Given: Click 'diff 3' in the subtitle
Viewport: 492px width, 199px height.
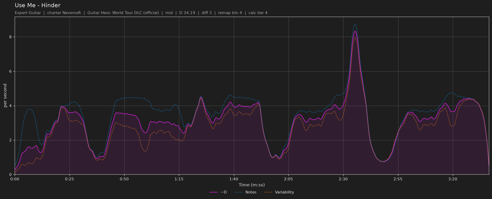Looking at the screenshot, I should [207, 13].
